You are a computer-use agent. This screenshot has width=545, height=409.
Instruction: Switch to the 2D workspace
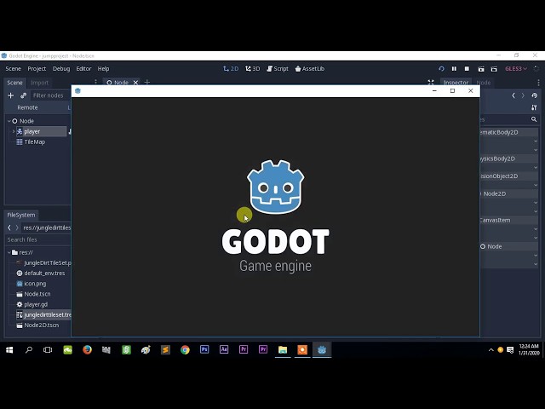[x=231, y=69]
